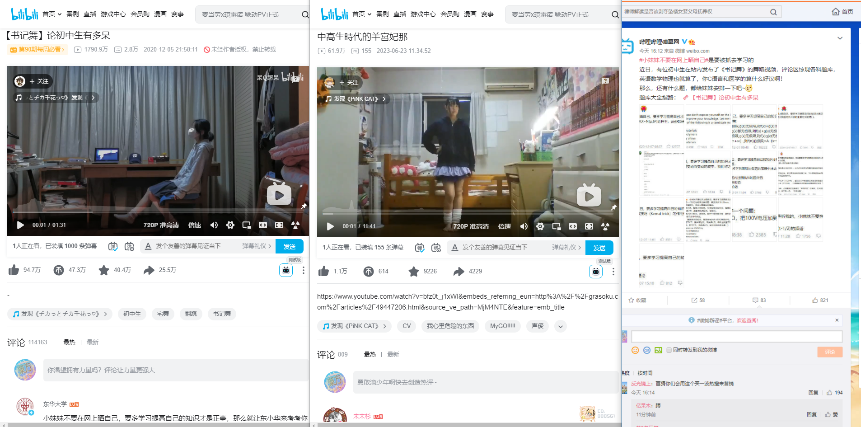
Task: Favorite the video using the 9226 star
Action: coord(413,272)
